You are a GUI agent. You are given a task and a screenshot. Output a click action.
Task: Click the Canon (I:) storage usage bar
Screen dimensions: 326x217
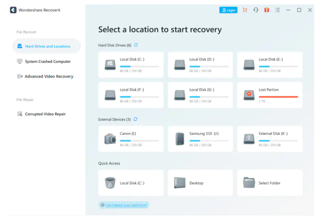coord(139,141)
